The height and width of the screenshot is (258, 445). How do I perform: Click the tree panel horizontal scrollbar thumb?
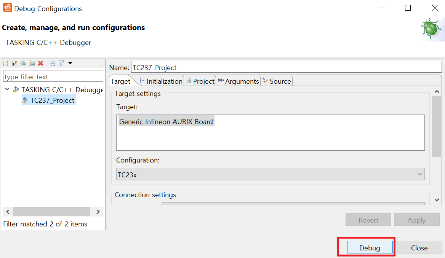[x=52, y=212]
